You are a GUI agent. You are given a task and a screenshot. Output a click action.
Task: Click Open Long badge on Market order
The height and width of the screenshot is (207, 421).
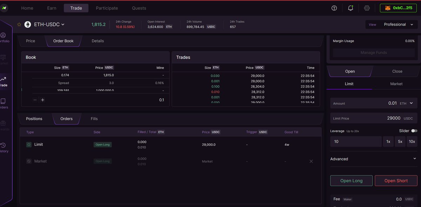tap(102, 161)
